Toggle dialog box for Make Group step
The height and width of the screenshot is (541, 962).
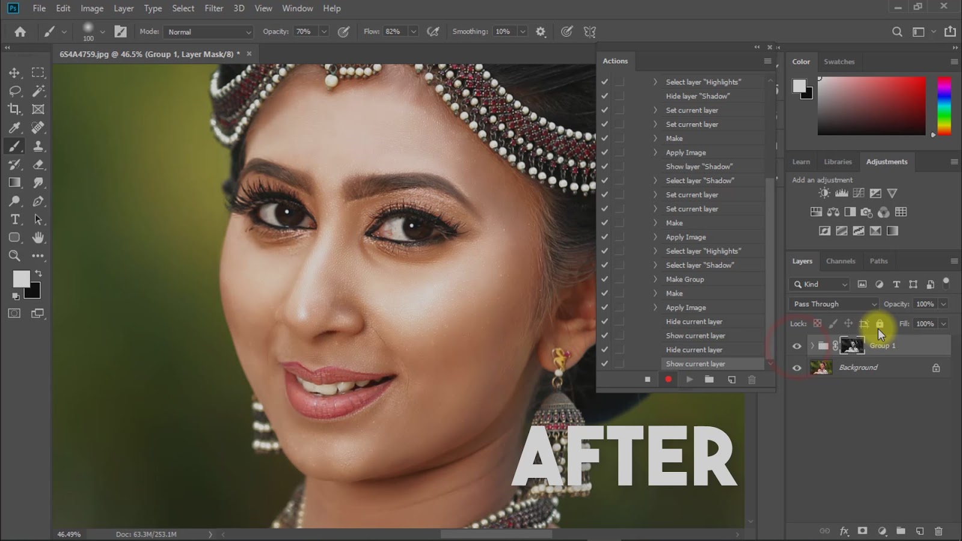619,280
